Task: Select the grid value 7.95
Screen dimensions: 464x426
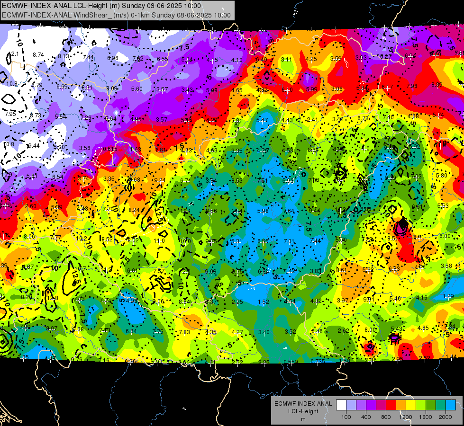Action: 10,114
